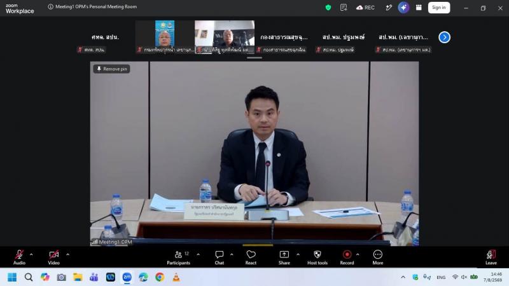
Task: Expand Record options arrow
Action: coord(358,255)
